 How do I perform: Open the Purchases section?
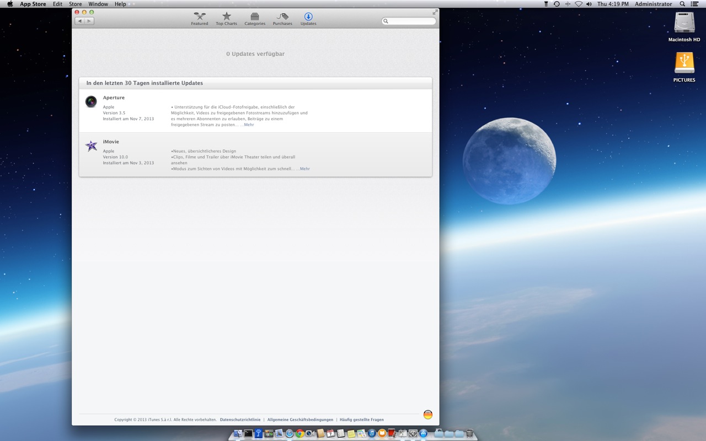point(282,19)
